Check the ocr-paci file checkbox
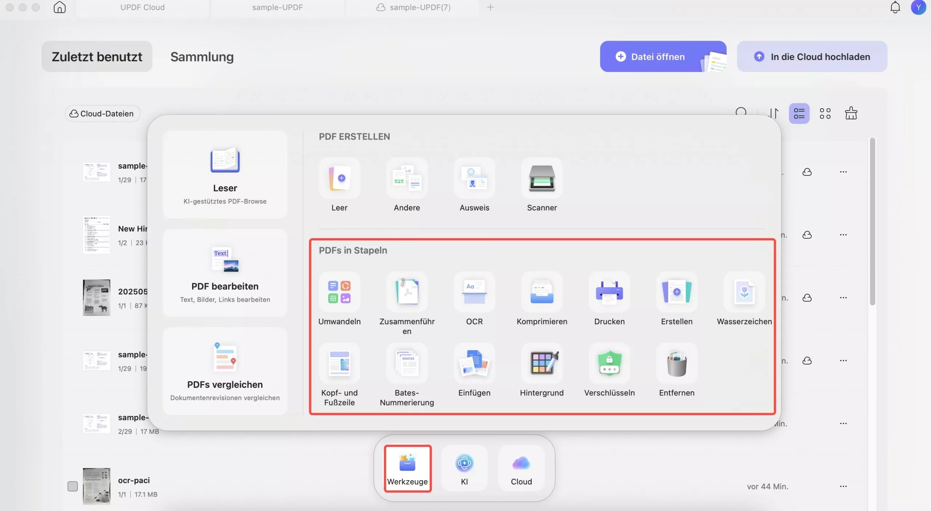Screen dimensions: 931x511 click(x=73, y=486)
